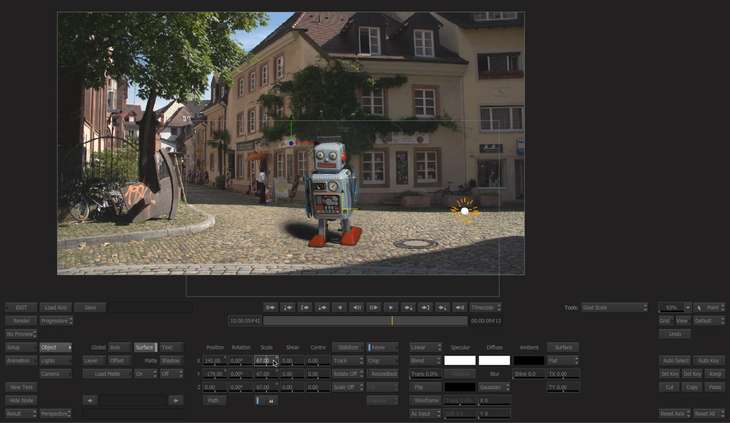Pick the Ambient color swatch
730x423 pixels.
529,361
